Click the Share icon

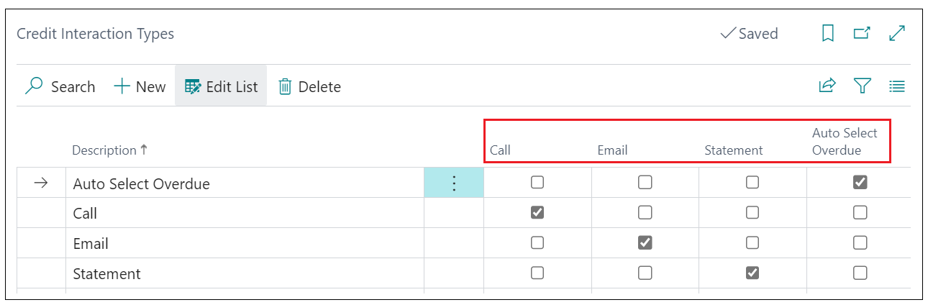(x=827, y=86)
